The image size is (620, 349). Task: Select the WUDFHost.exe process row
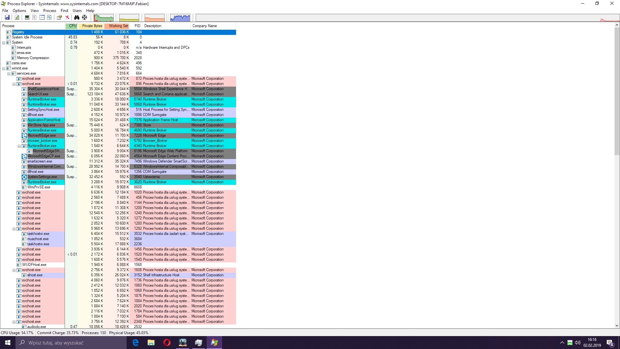118,265
